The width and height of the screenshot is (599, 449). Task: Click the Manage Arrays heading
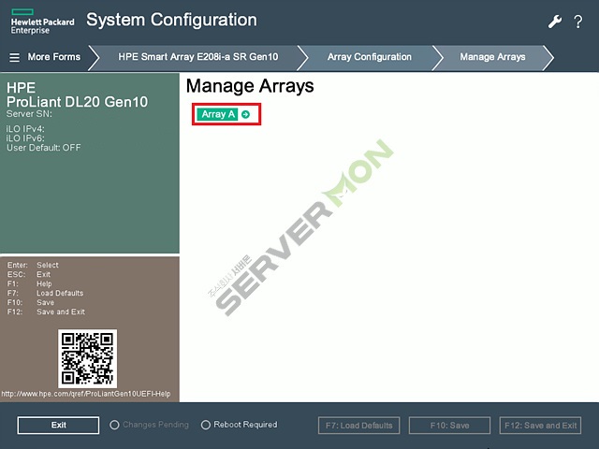pyautogui.click(x=250, y=86)
